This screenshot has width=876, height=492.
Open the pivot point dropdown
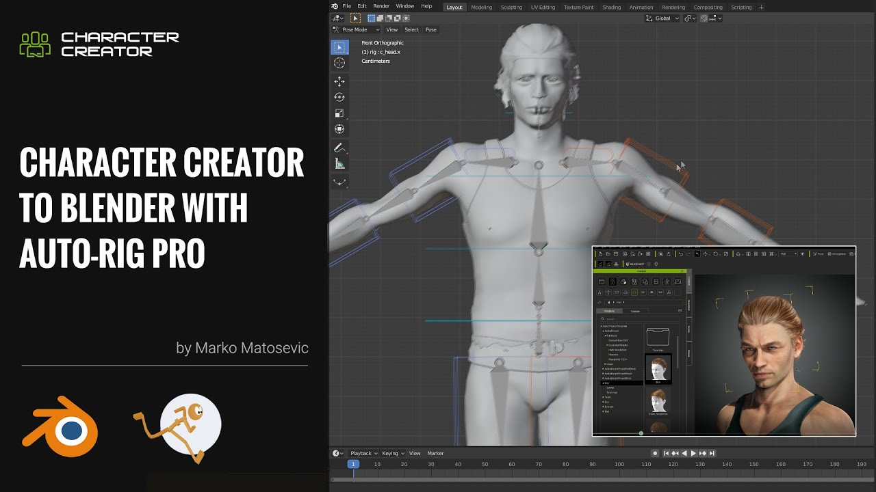coord(690,18)
